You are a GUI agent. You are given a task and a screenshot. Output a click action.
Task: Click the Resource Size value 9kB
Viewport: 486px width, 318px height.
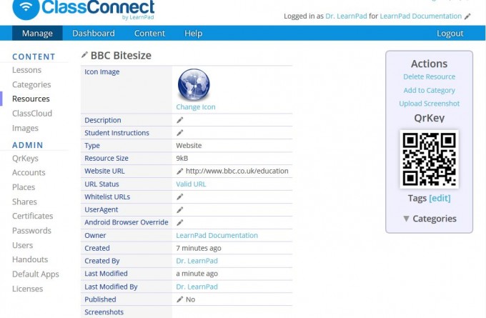pyautogui.click(x=182, y=159)
